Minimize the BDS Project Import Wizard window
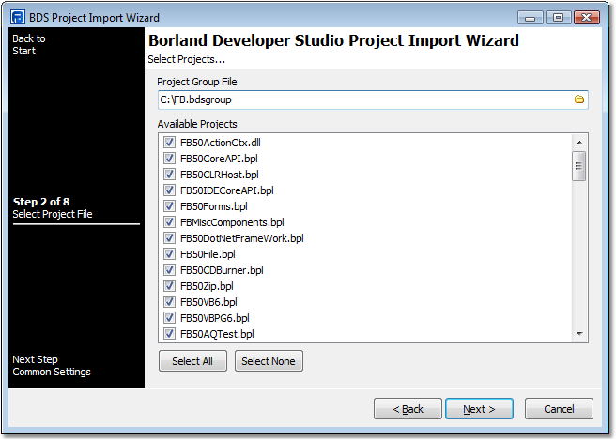 click(x=530, y=18)
